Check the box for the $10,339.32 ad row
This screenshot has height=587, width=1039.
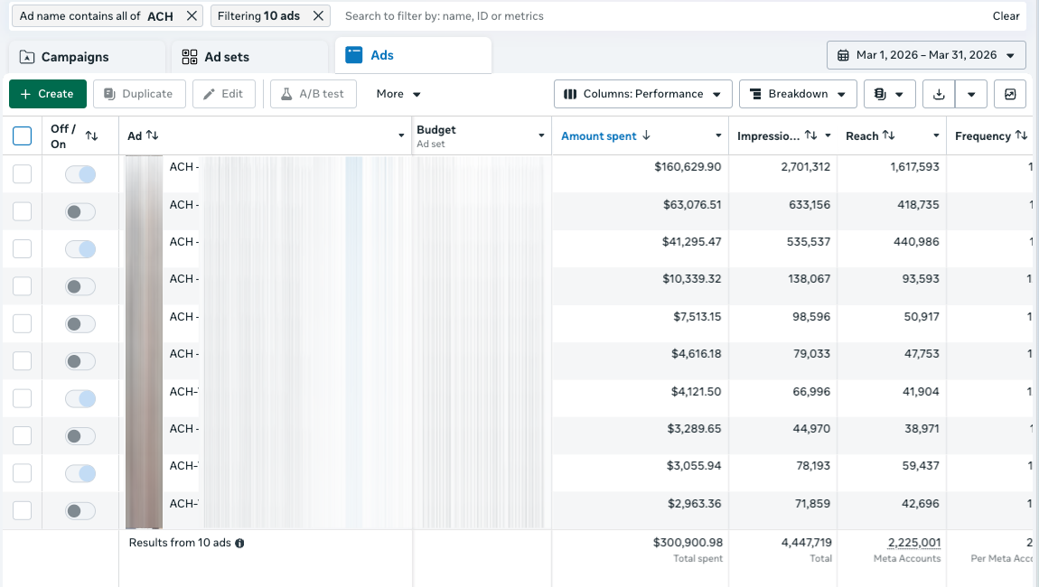point(22,286)
